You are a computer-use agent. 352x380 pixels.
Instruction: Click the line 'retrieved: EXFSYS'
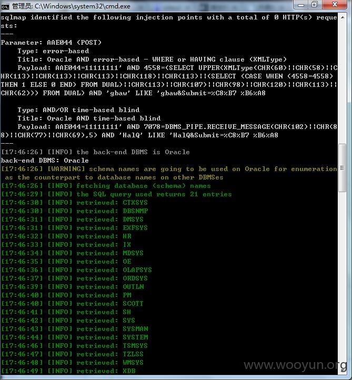(74, 228)
